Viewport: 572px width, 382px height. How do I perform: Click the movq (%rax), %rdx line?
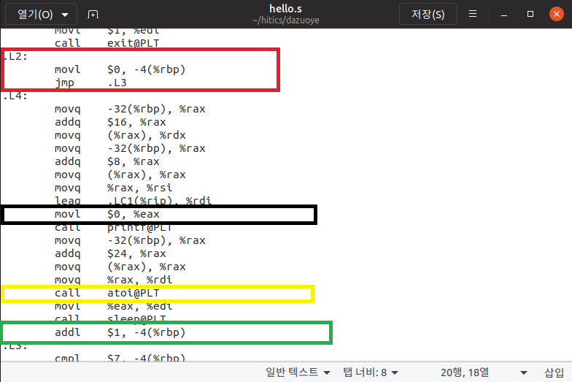(x=120, y=135)
